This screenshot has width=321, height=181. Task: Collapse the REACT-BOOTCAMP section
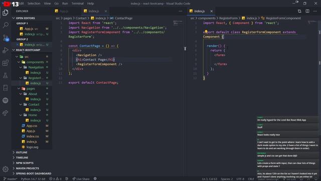coord(32,50)
